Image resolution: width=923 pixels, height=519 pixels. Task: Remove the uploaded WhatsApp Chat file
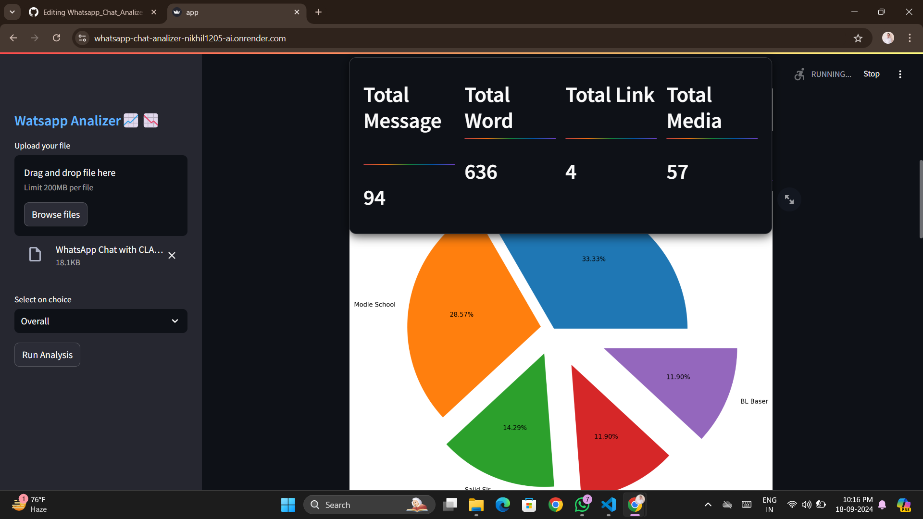coord(172,256)
